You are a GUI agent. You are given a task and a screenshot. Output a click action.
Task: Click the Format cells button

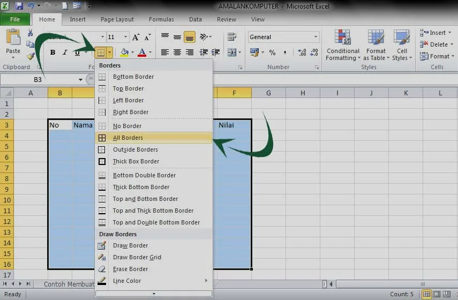[437, 56]
